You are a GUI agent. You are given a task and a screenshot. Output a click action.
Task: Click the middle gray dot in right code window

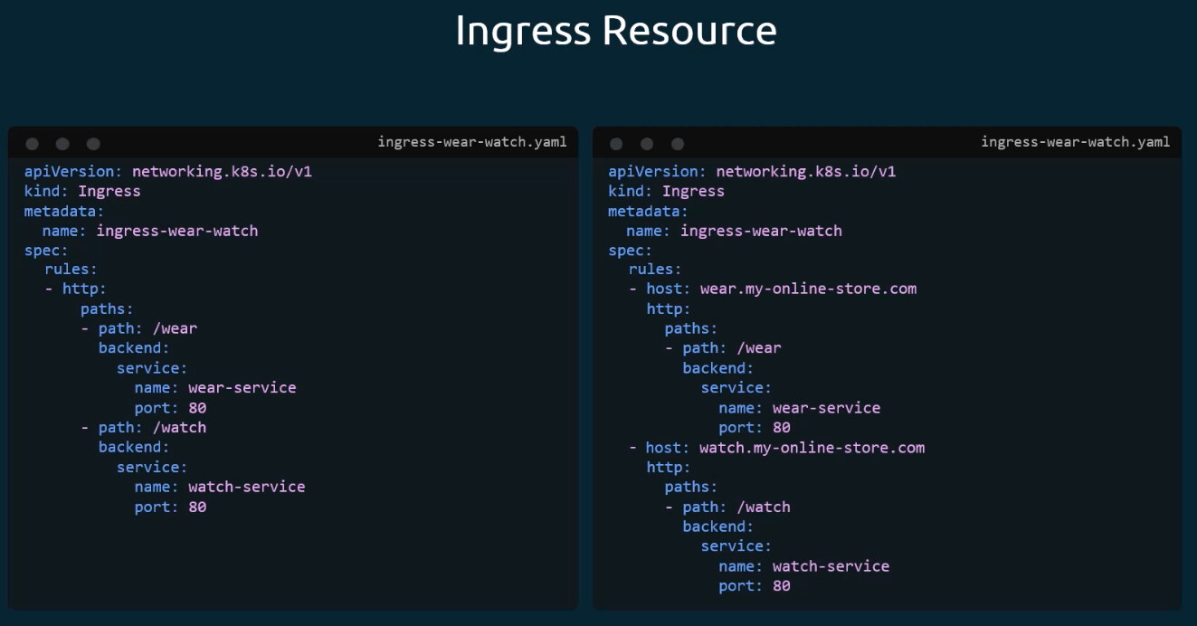click(x=647, y=144)
